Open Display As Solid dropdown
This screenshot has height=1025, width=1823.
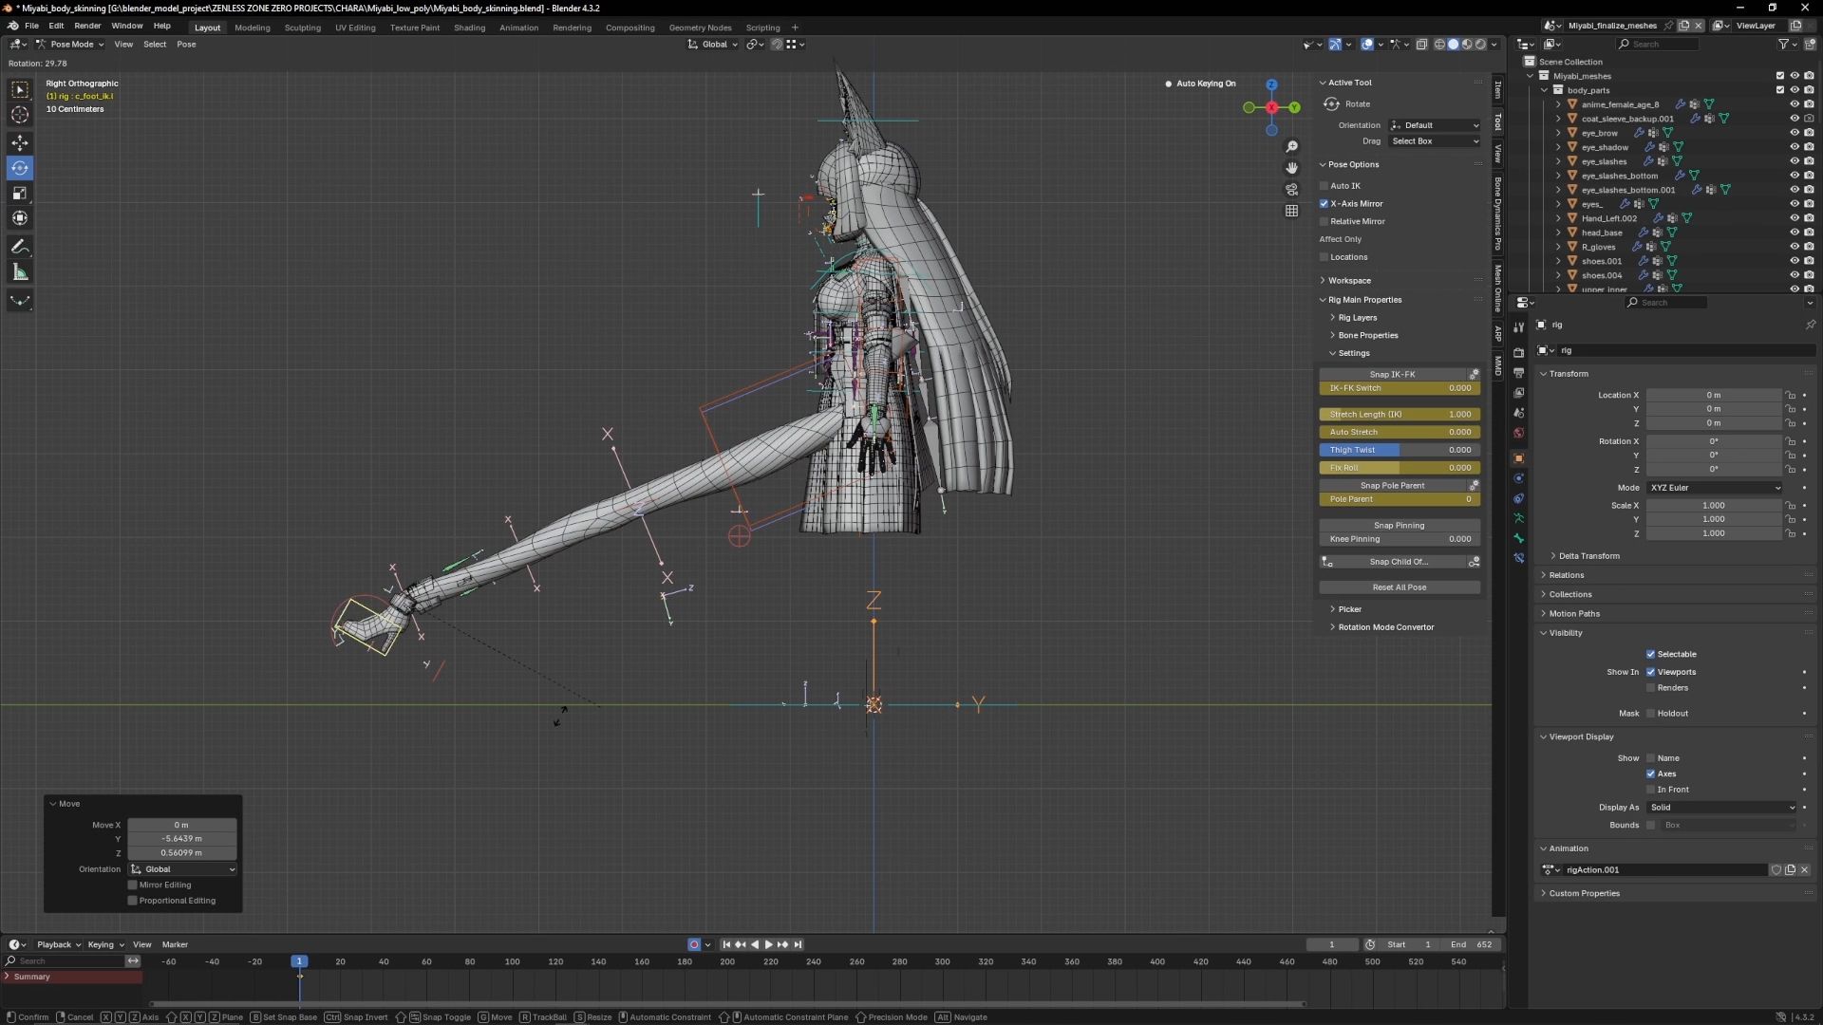[1722, 808]
